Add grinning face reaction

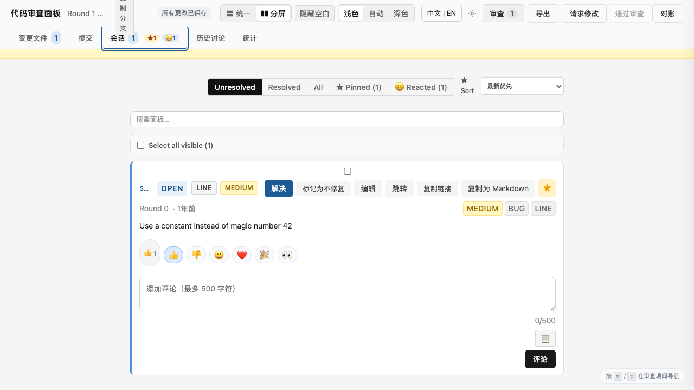pyautogui.click(x=219, y=255)
